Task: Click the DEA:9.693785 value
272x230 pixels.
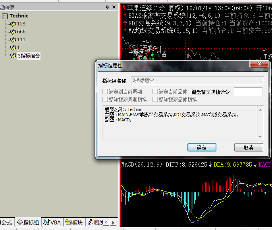Action: point(233,164)
